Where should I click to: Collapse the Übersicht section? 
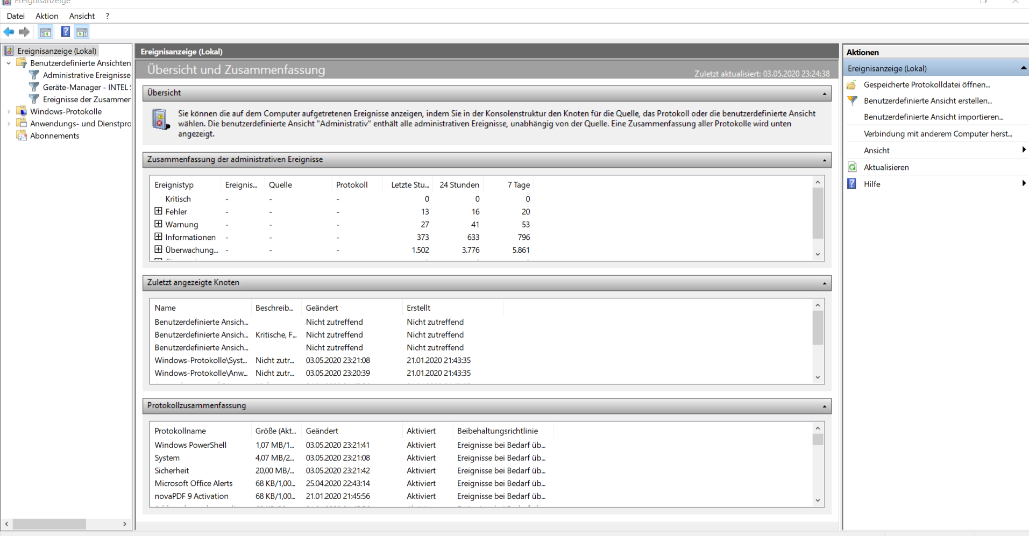click(825, 94)
